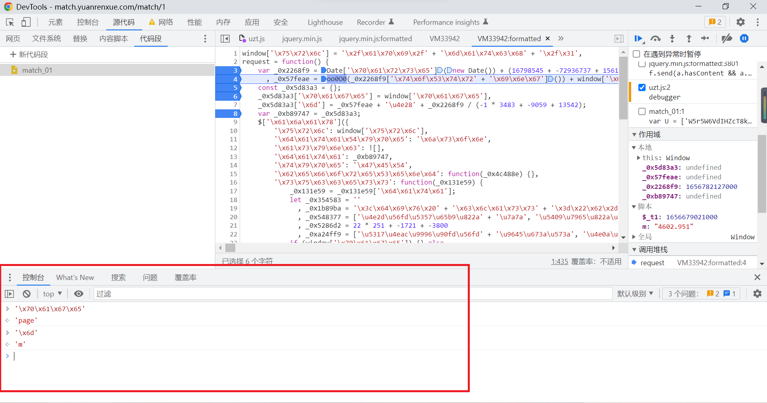Uncheck the uzt.js:2 debugger breakpoint

coord(642,87)
